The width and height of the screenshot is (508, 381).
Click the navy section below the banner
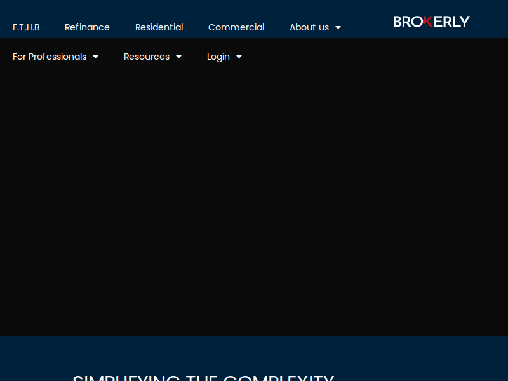tap(413, 356)
